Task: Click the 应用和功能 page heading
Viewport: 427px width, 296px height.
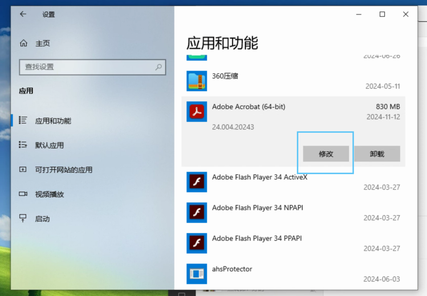Action: (x=222, y=43)
